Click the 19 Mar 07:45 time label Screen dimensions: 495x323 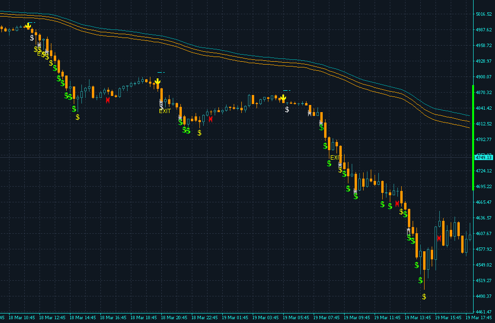(327, 318)
